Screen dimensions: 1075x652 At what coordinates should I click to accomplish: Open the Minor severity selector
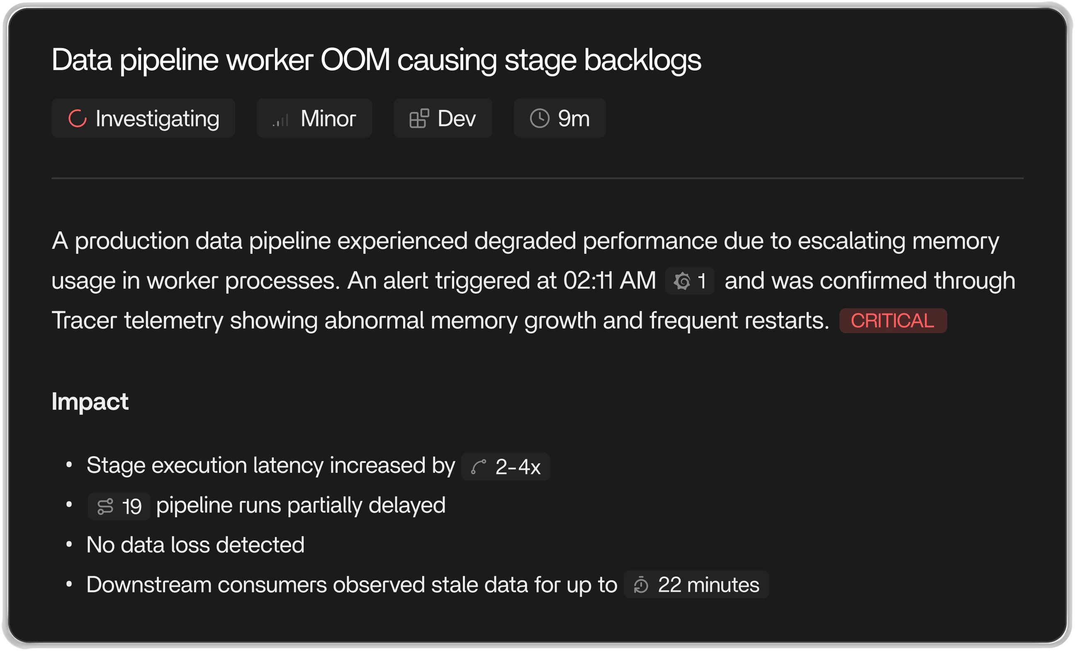click(314, 118)
